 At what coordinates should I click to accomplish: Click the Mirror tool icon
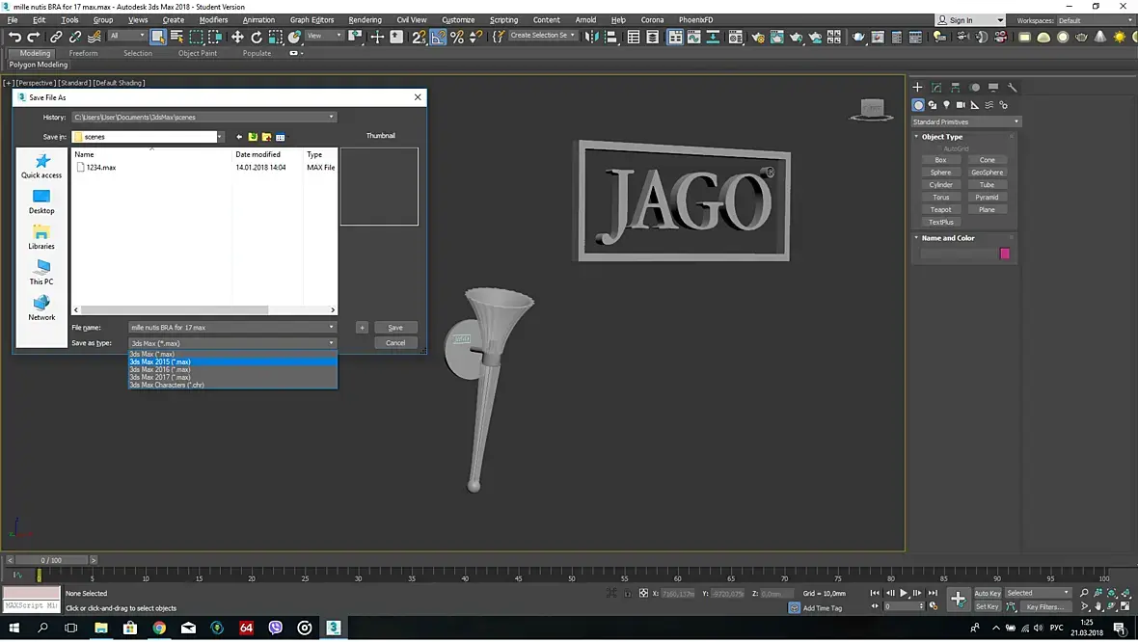pyautogui.click(x=592, y=37)
